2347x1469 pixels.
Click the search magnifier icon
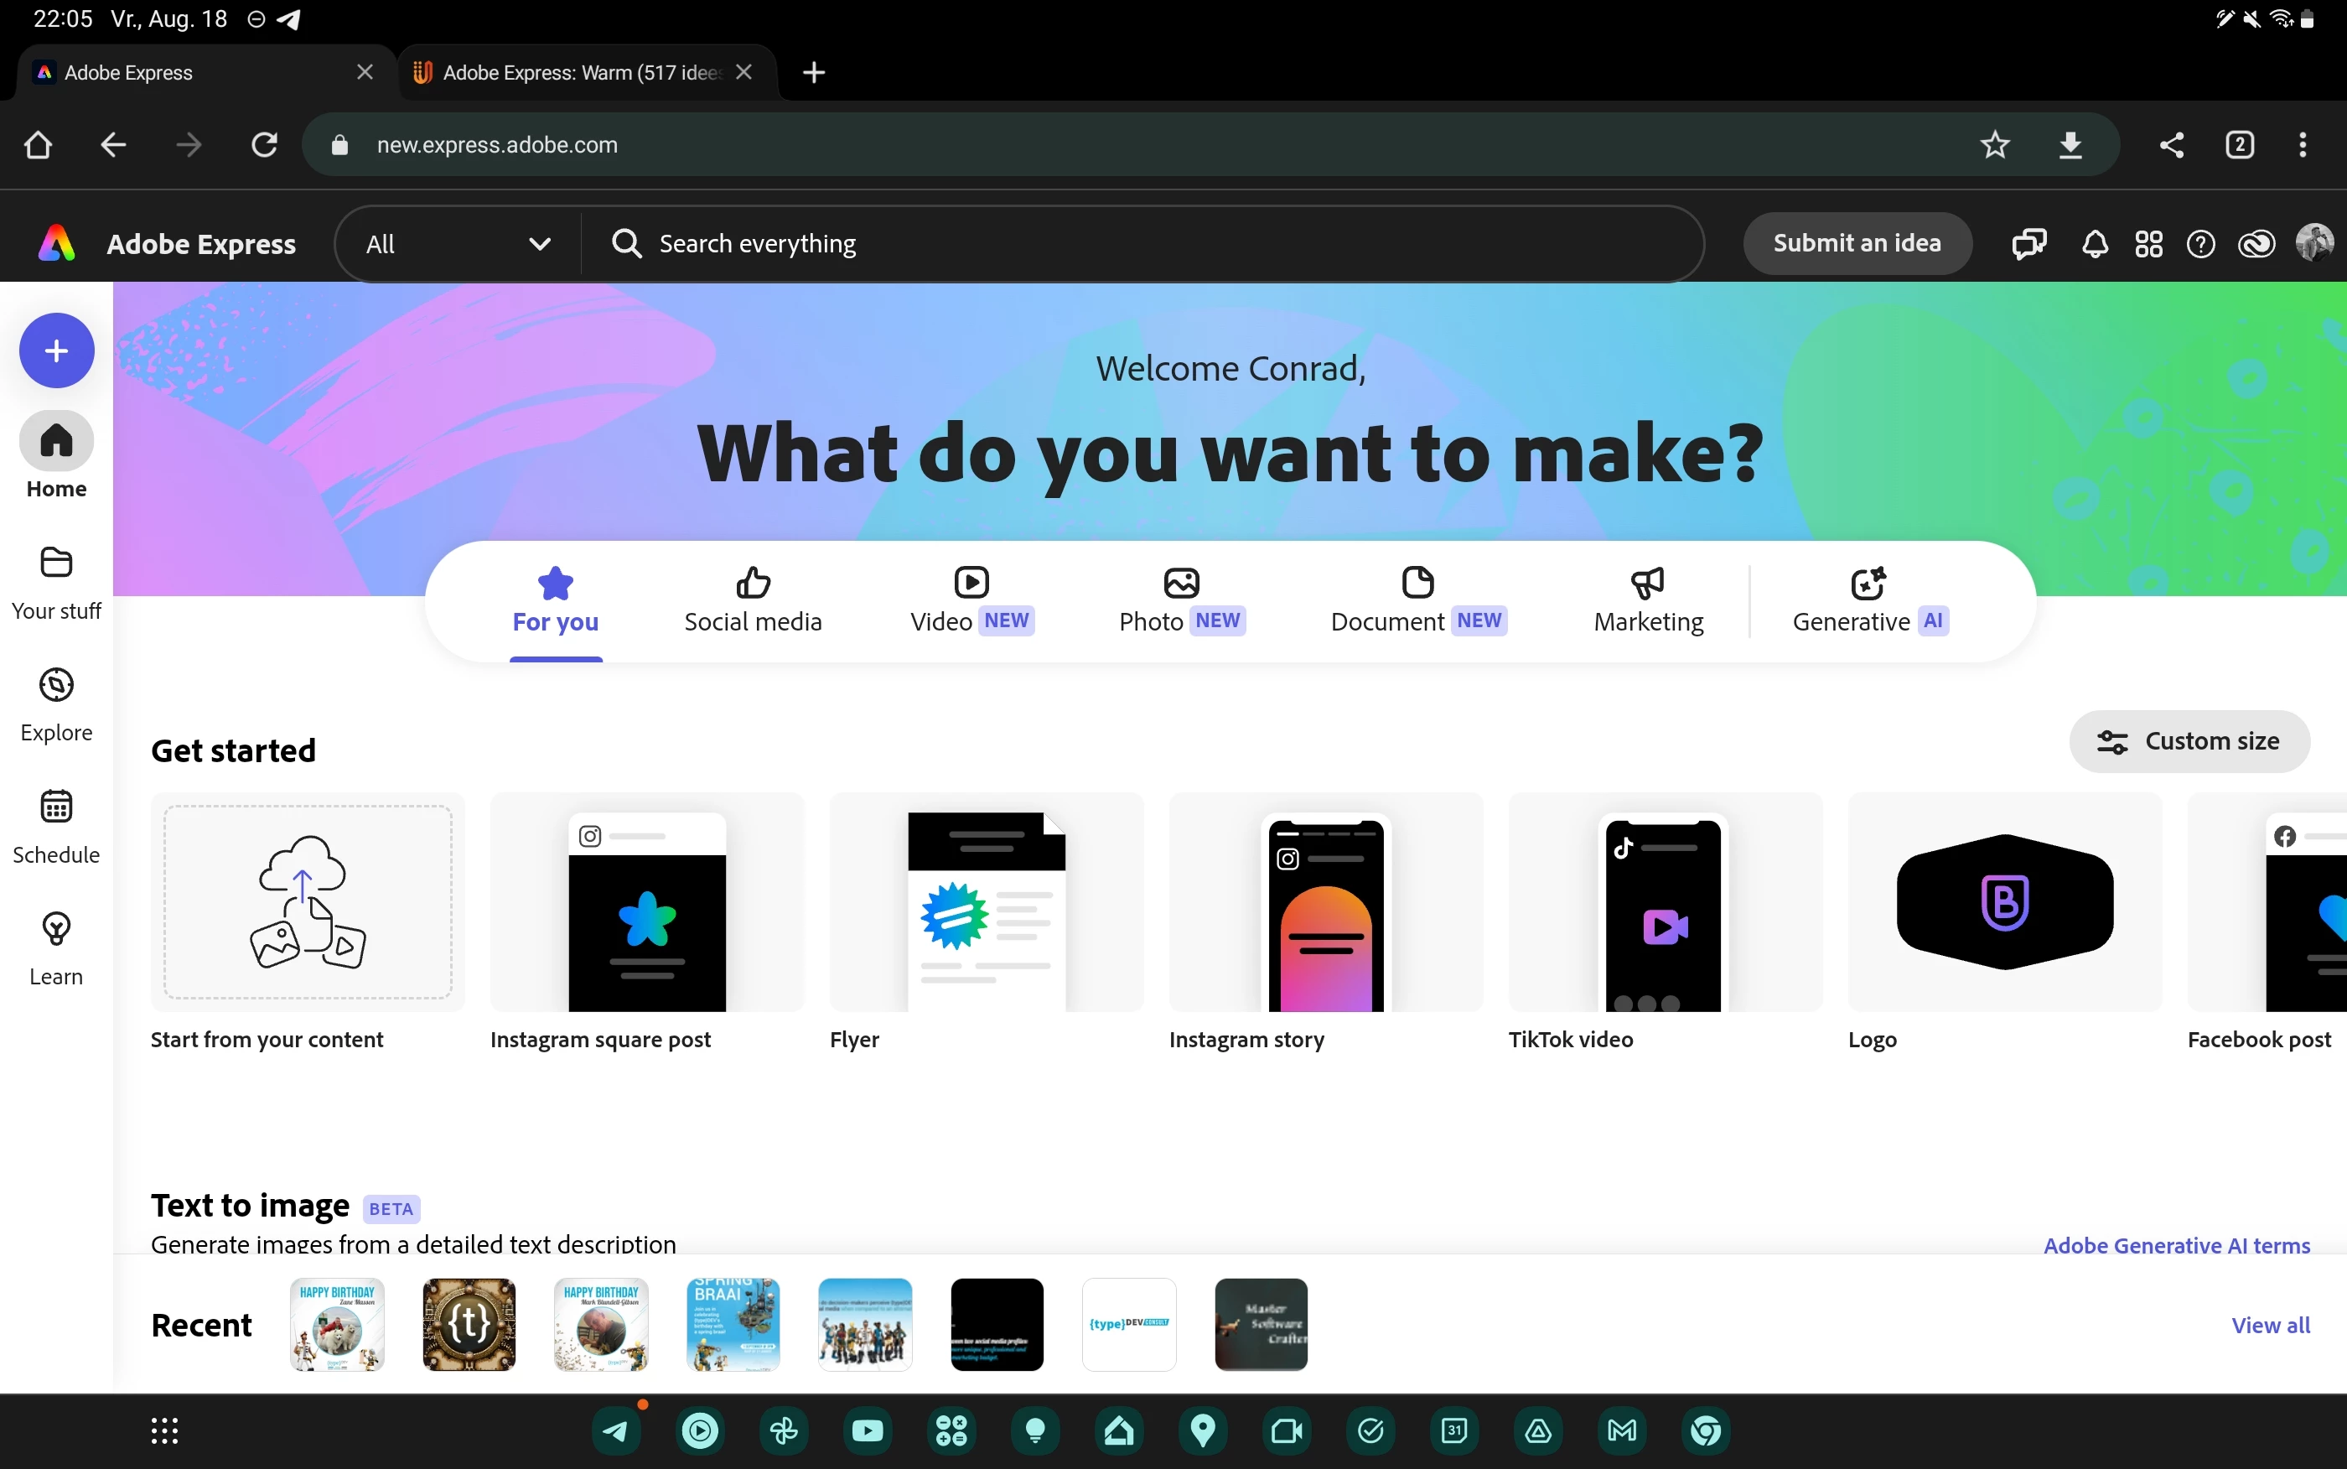point(627,244)
